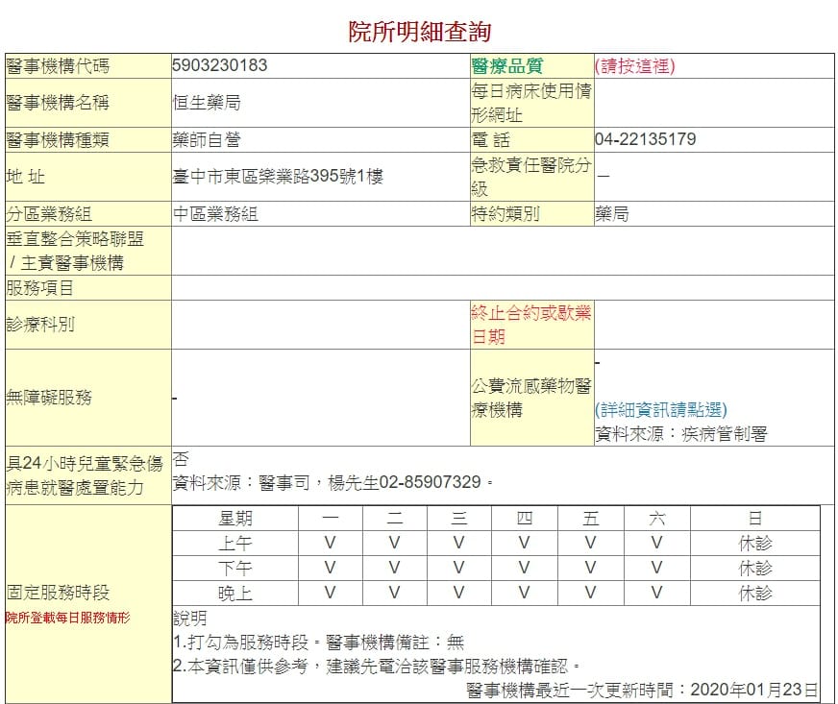This screenshot has width=838, height=704.
Task: Select the Saturday evening V checkmark
Action: click(656, 591)
